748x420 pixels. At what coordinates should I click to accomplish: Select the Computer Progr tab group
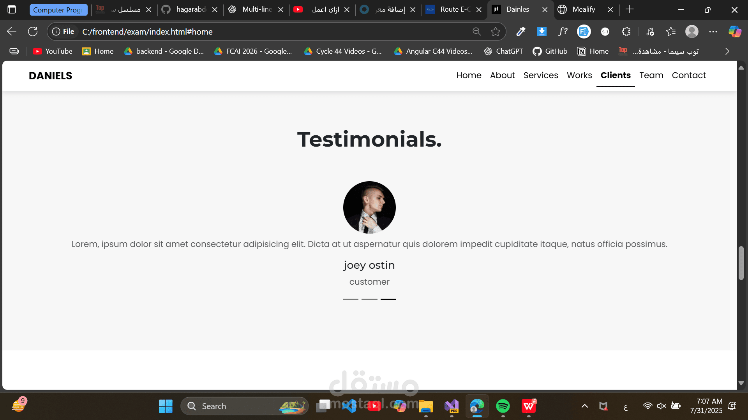58,10
